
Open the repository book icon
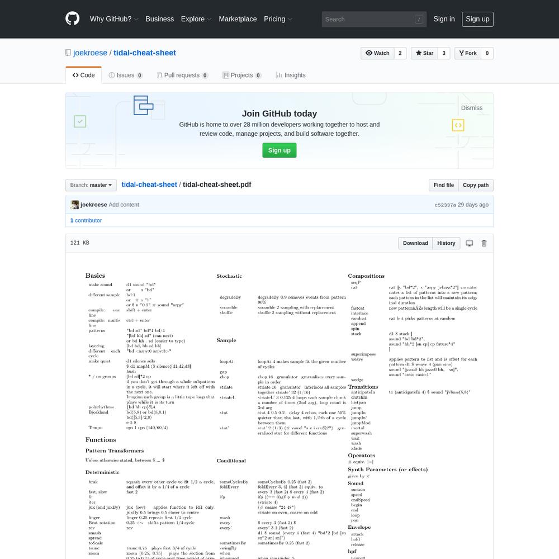68,53
